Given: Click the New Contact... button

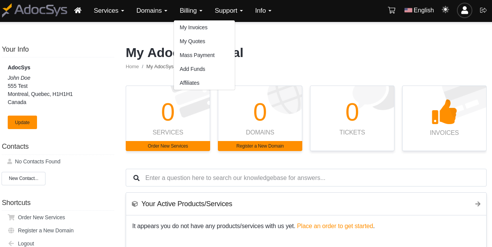Looking at the screenshot, I should (x=24, y=178).
